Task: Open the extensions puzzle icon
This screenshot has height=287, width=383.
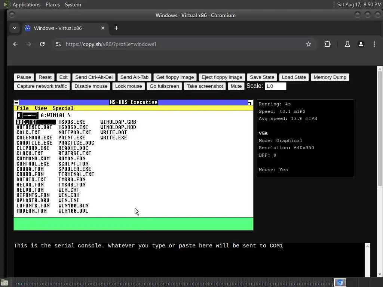Action: point(327,44)
